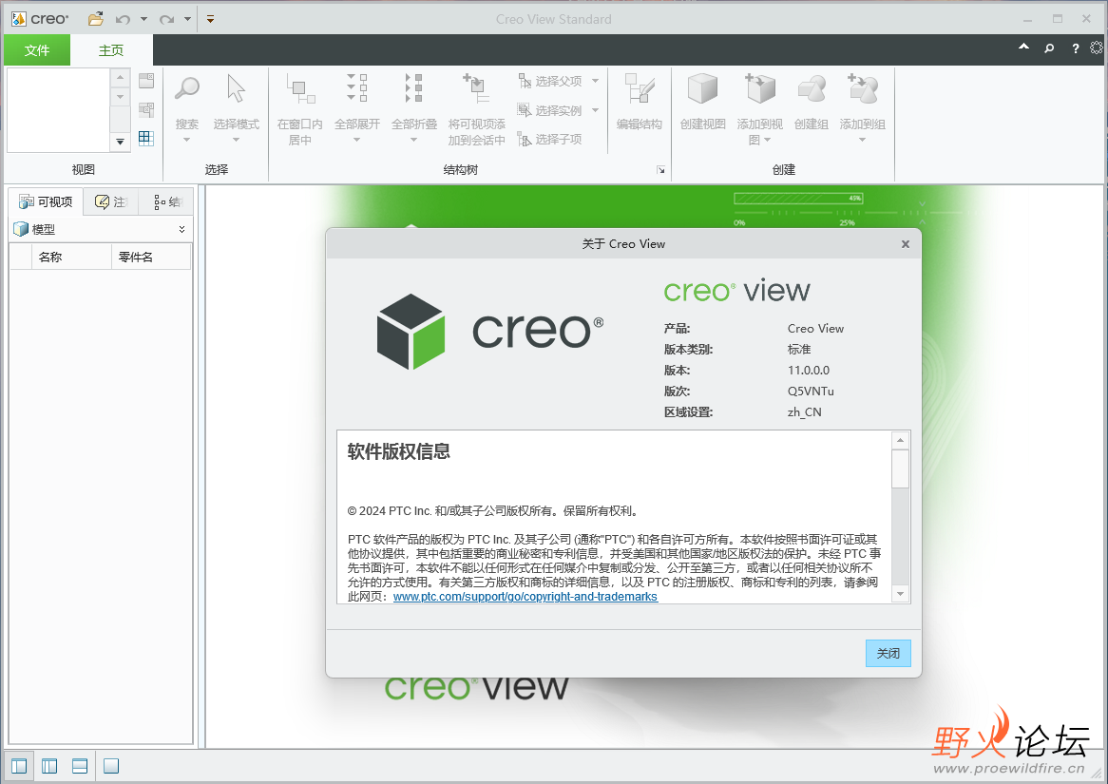Open the copyright-and-trademarks link

pos(525,597)
